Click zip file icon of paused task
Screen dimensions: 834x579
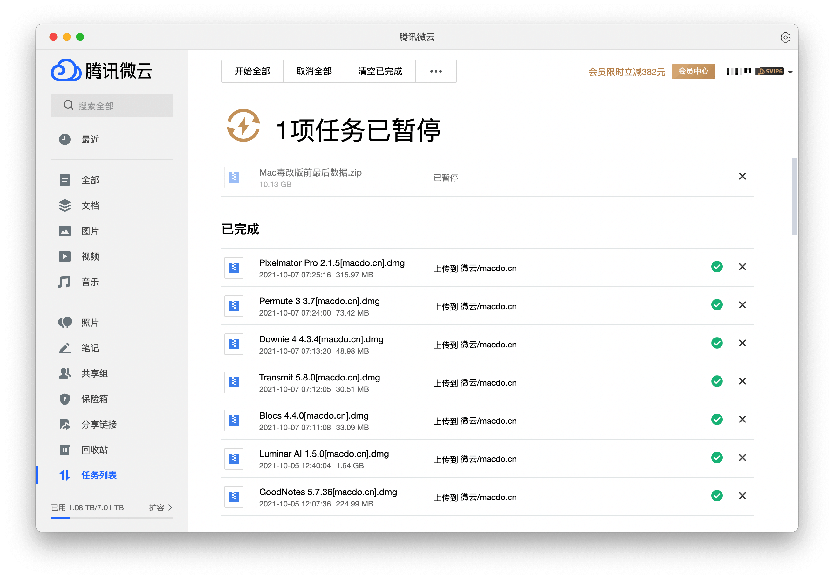[x=234, y=178]
